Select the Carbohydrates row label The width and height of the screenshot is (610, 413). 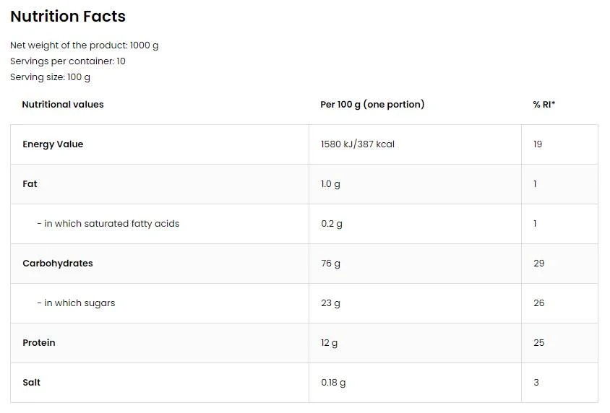[58, 264]
